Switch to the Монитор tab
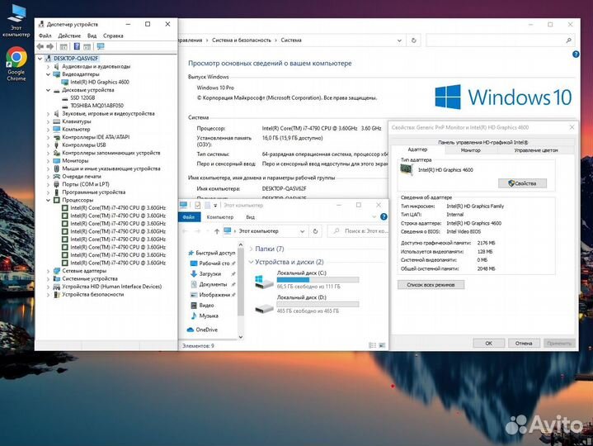Viewport: 593px width, 446px height. click(471, 150)
